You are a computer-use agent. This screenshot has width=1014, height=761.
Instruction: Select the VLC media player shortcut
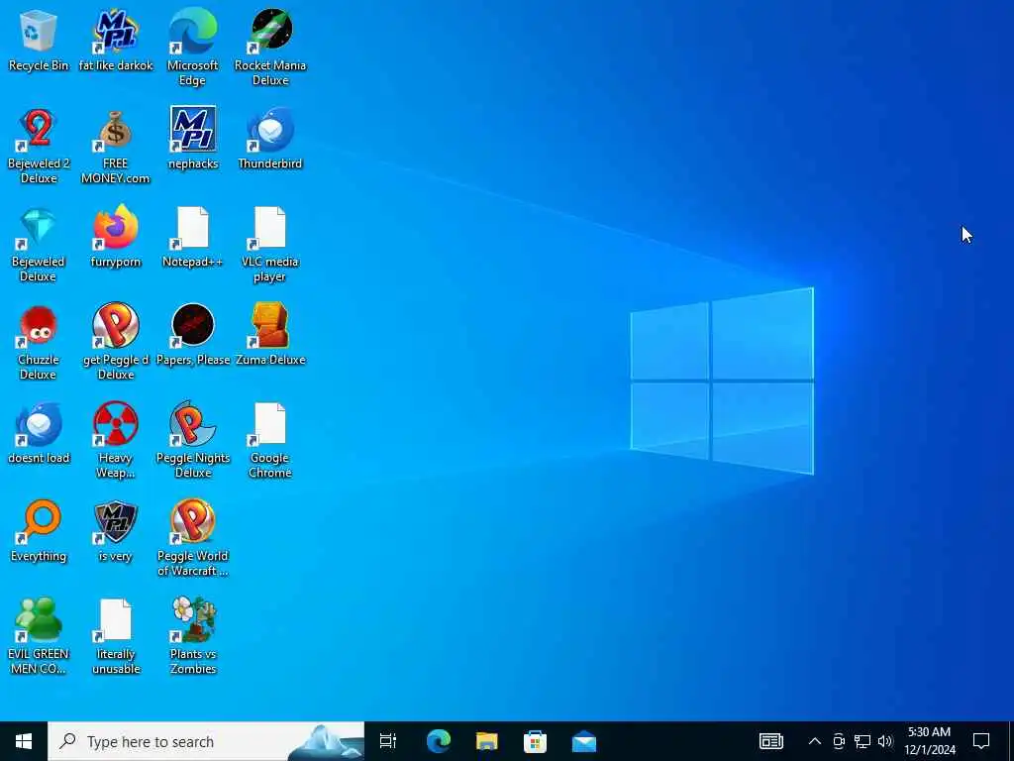point(270,245)
